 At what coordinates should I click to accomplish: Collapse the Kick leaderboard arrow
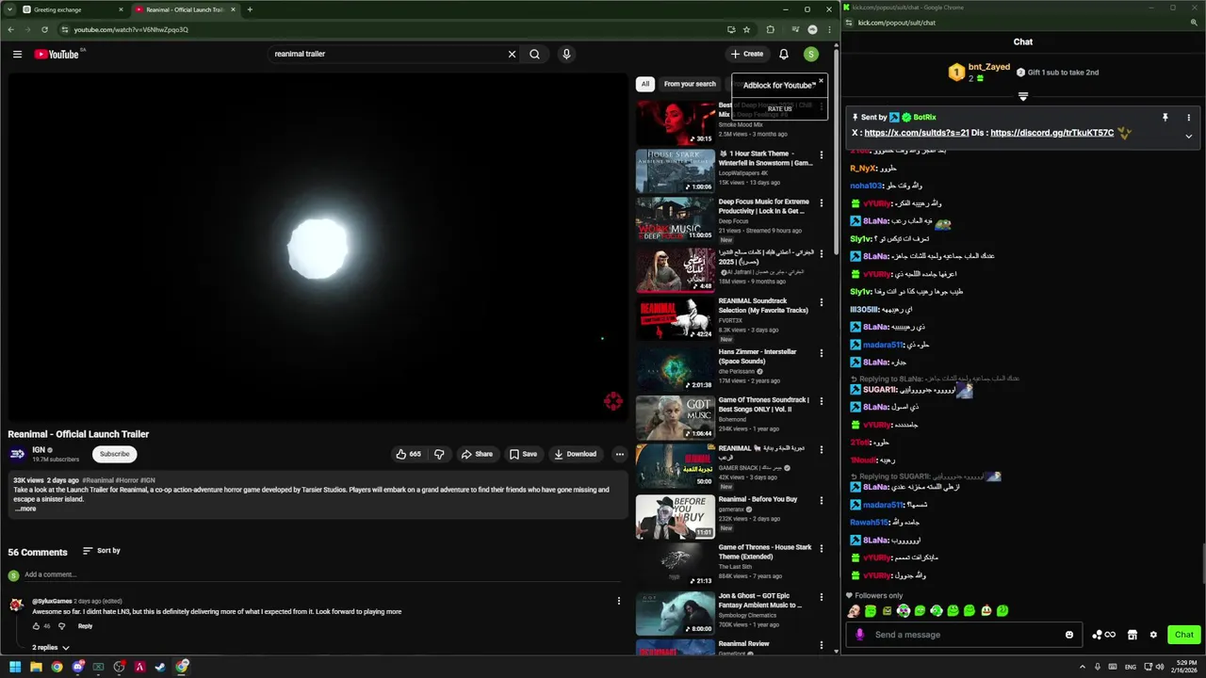1023,96
